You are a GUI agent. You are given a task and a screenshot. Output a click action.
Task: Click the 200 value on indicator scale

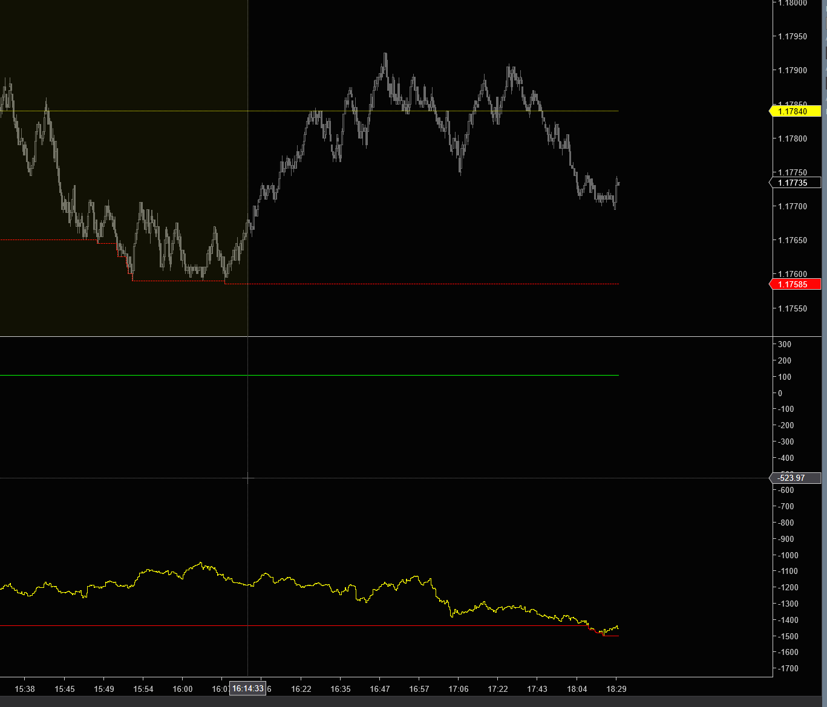(785, 360)
